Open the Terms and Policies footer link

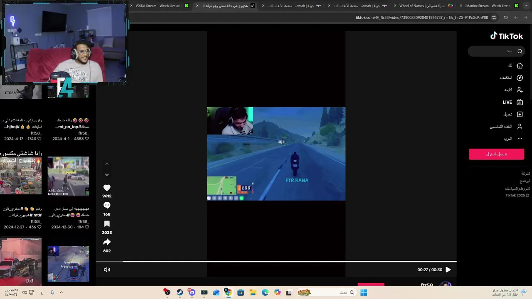tap(517, 189)
